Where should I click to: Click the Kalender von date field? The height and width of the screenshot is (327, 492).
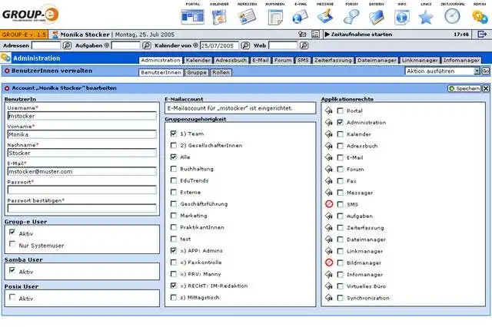coord(219,46)
